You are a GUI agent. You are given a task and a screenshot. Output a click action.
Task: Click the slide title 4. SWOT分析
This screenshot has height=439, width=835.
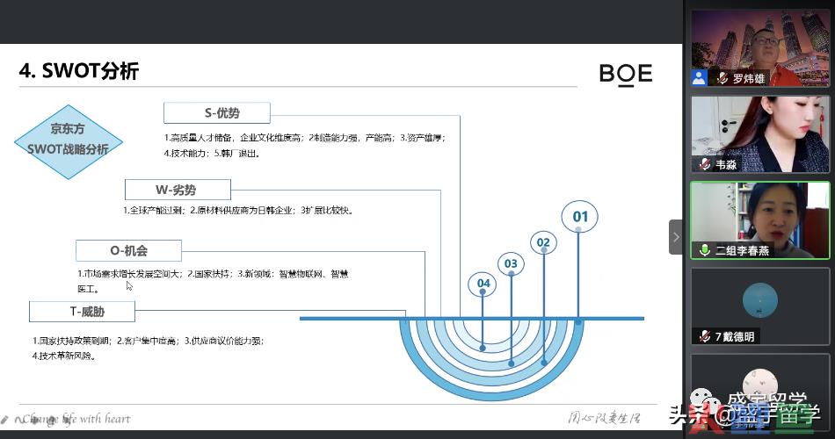point(79,71)
